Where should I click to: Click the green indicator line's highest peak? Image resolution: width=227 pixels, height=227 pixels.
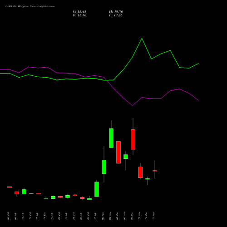142,39
